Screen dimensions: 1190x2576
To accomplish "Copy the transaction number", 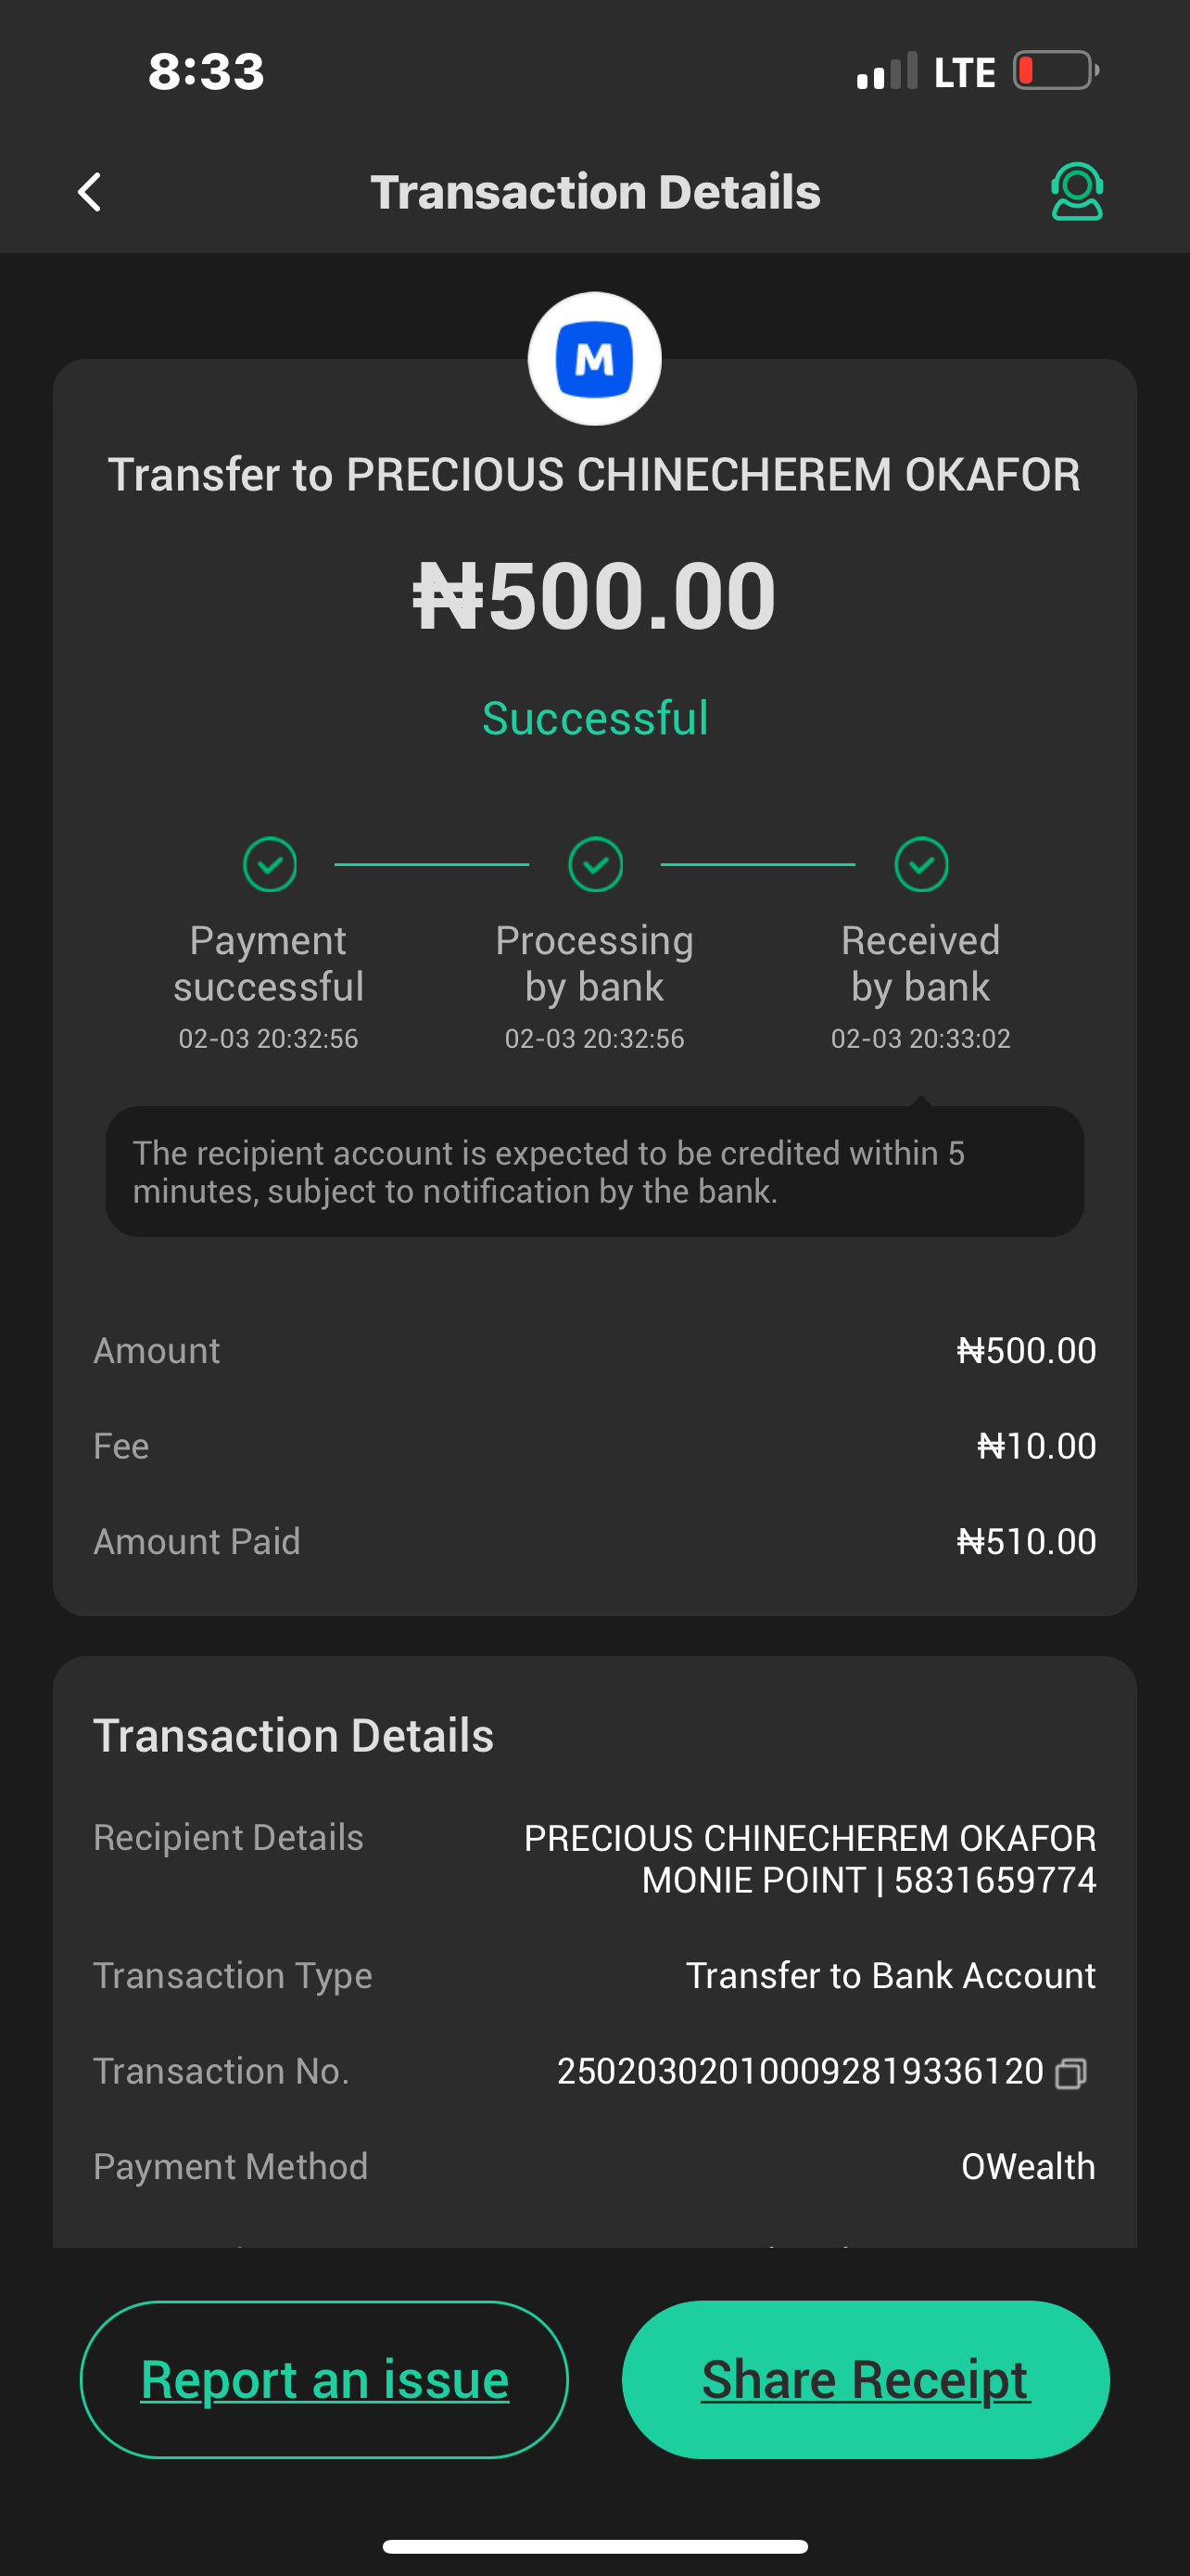I will [1071, 2073].
